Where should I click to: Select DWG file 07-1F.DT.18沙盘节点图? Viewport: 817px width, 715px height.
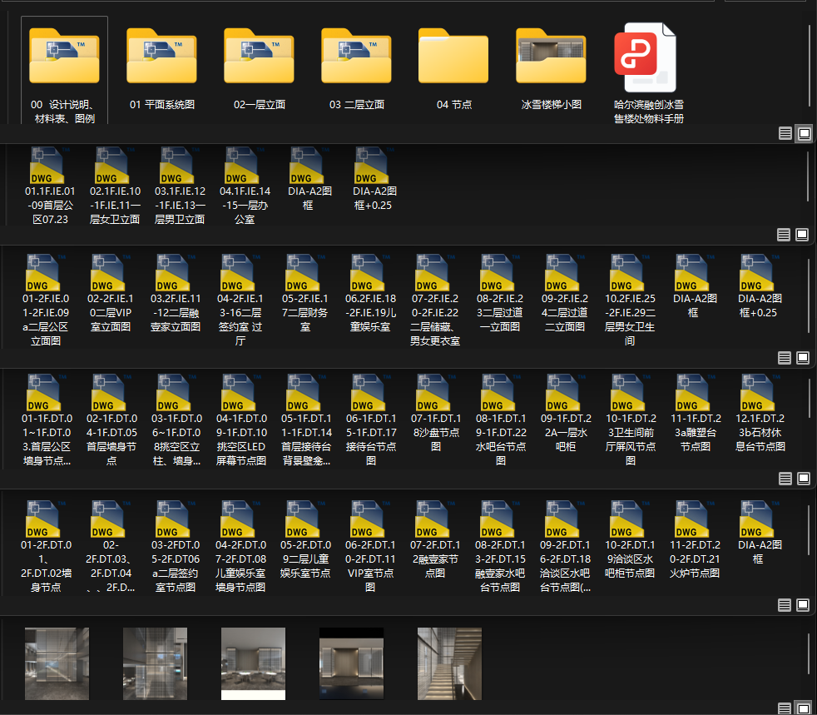tap(436, 413)
